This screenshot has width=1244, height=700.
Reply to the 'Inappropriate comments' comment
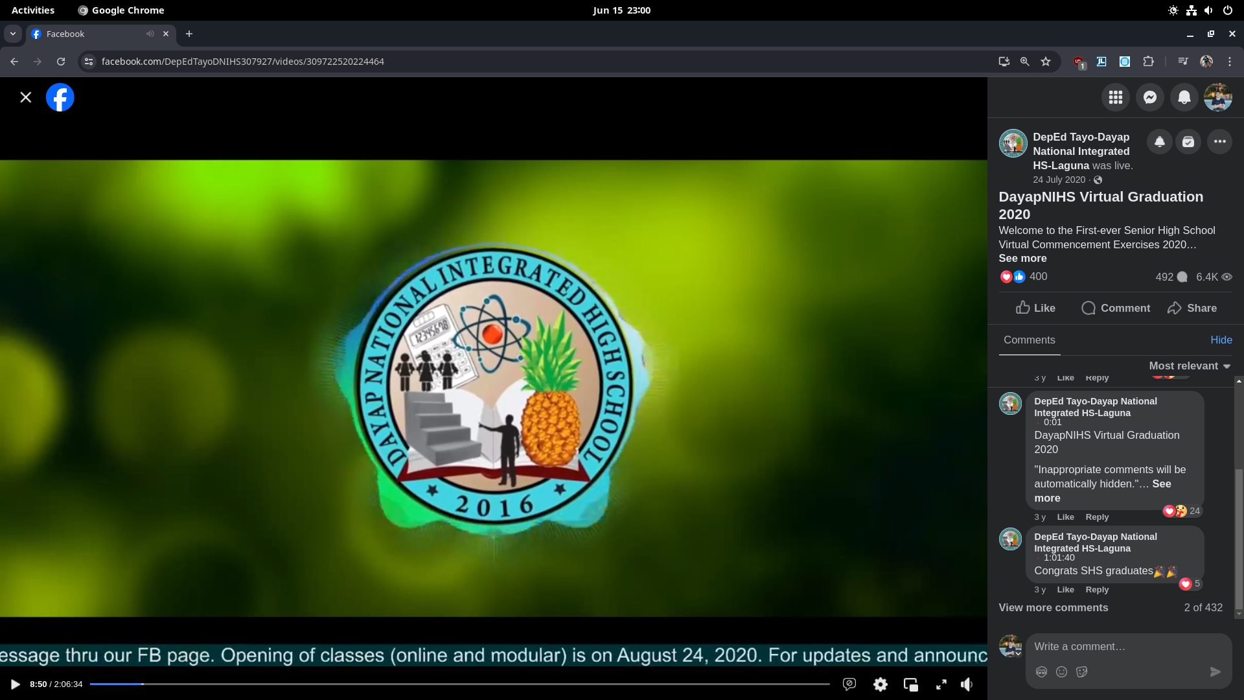[x=1097, y=517]
